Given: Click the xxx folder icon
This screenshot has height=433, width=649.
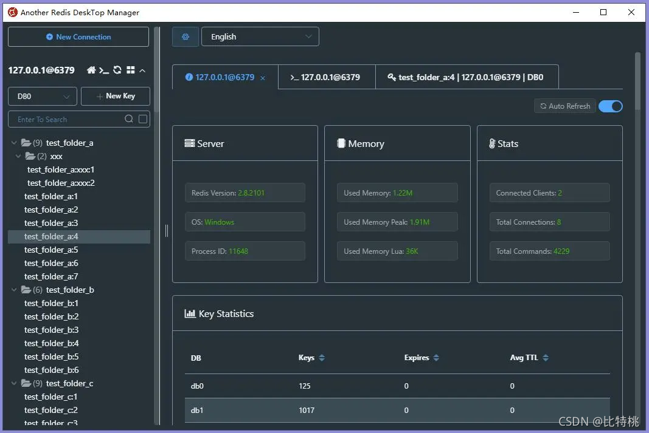Looking at the screenshot, I should [30, 156].
